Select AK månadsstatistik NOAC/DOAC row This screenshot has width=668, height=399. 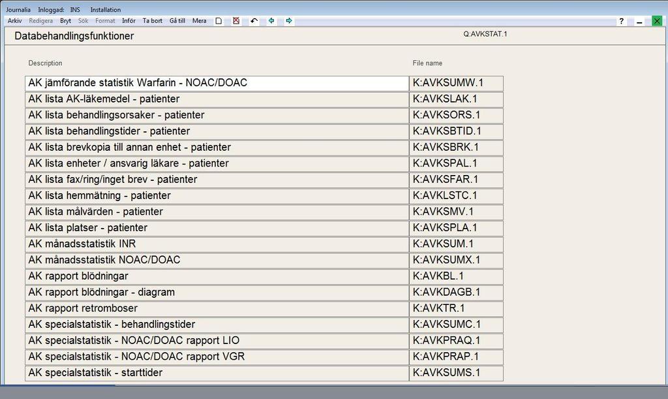point(217,261)
